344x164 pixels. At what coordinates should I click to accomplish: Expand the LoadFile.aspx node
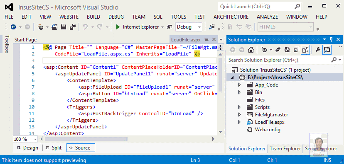(x=239, y=122)
